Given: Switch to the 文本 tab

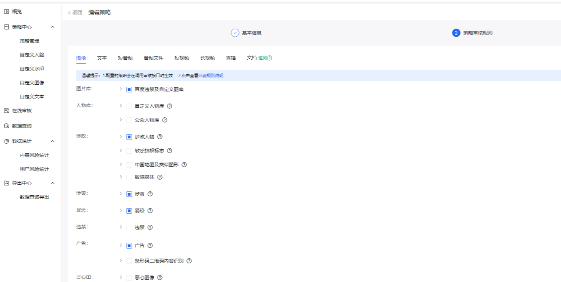Looking at the screenshot, I should tap(102, 58).
